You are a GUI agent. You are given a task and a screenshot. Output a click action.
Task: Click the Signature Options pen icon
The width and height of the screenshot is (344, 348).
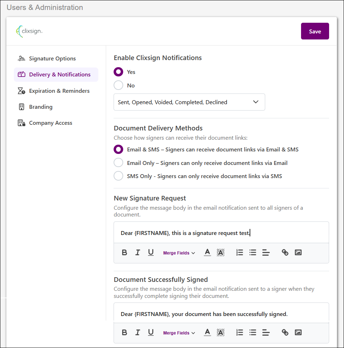click(21, 58)
